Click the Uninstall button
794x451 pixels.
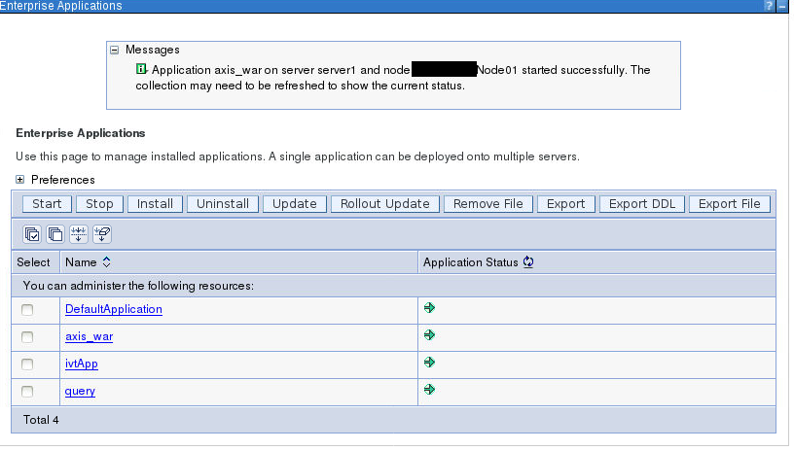[x=223, y=204]
